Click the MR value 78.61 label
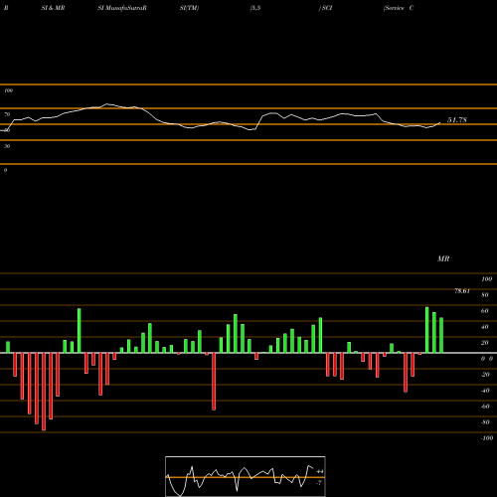 pyautogui.click(x=462, y=291)
